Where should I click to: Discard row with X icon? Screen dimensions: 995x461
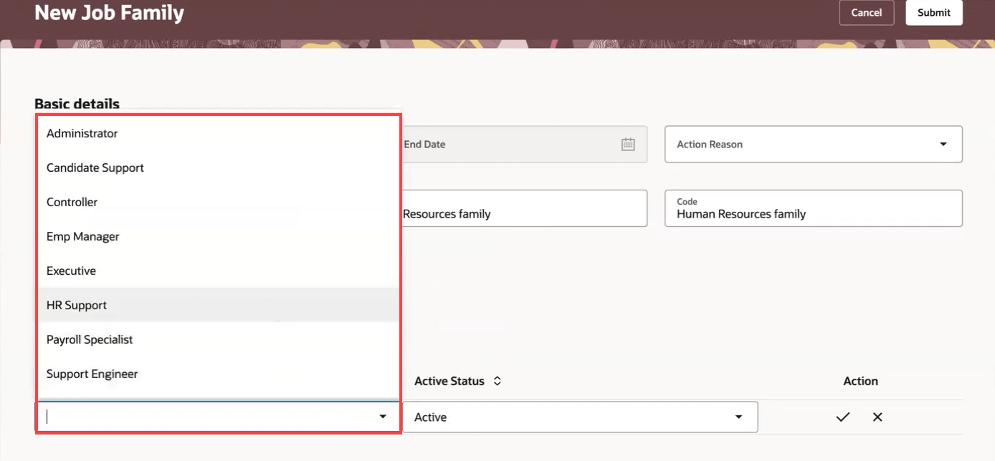tap(877, 417)
